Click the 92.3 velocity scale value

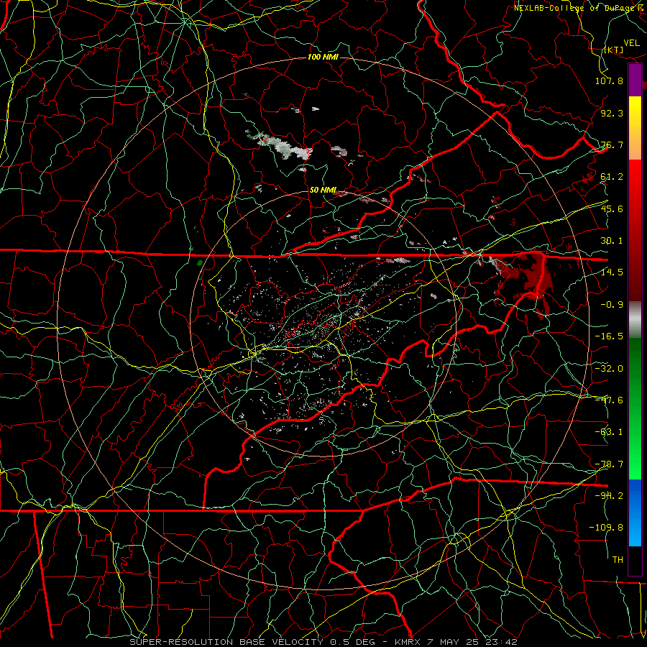(x=612, y=113)
